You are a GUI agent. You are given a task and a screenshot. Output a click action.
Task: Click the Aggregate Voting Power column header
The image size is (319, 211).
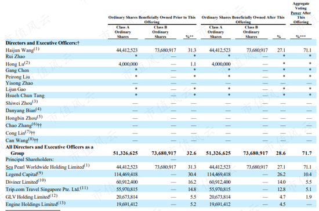(x=300, y=13)
